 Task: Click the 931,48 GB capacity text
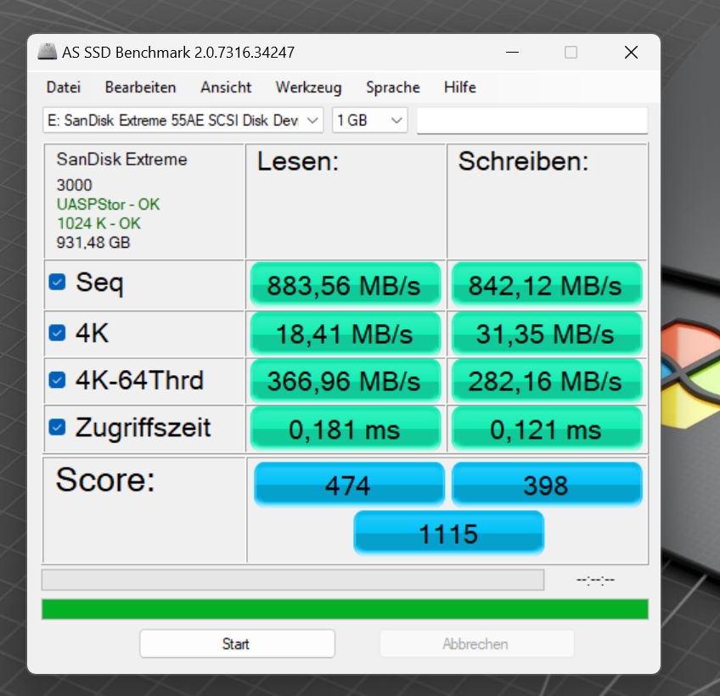pos(93,243)
